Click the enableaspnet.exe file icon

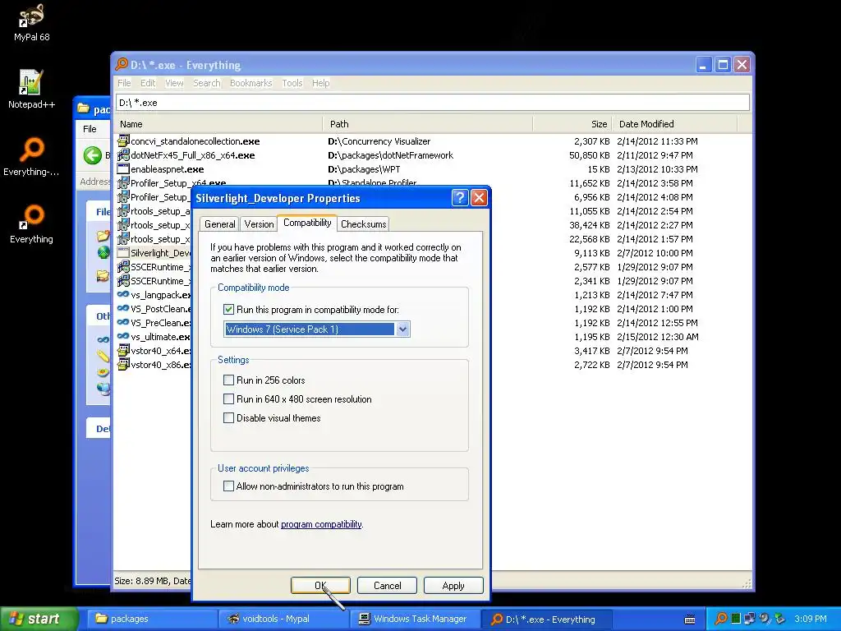pyautogui.click(x=123, y=169)
